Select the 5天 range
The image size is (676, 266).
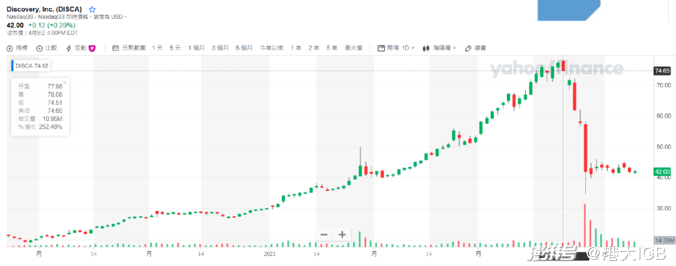(x=175, y=48)
